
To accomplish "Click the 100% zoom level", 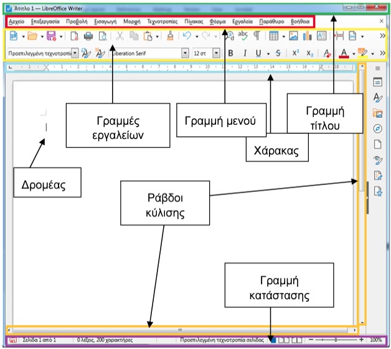I will (376, 340).
